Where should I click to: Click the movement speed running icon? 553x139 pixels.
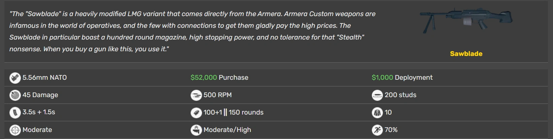[x=377, y=130]
